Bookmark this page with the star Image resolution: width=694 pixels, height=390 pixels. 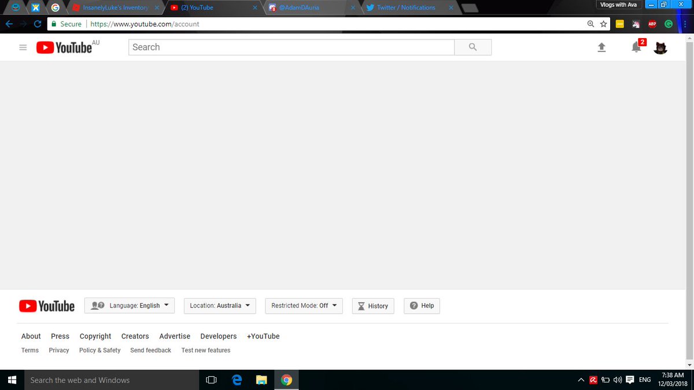(x=603, y=24)
